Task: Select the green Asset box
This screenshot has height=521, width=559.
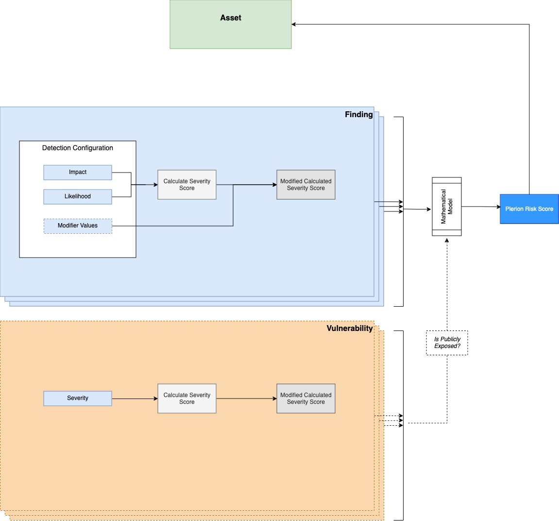Action: [231, 24]
